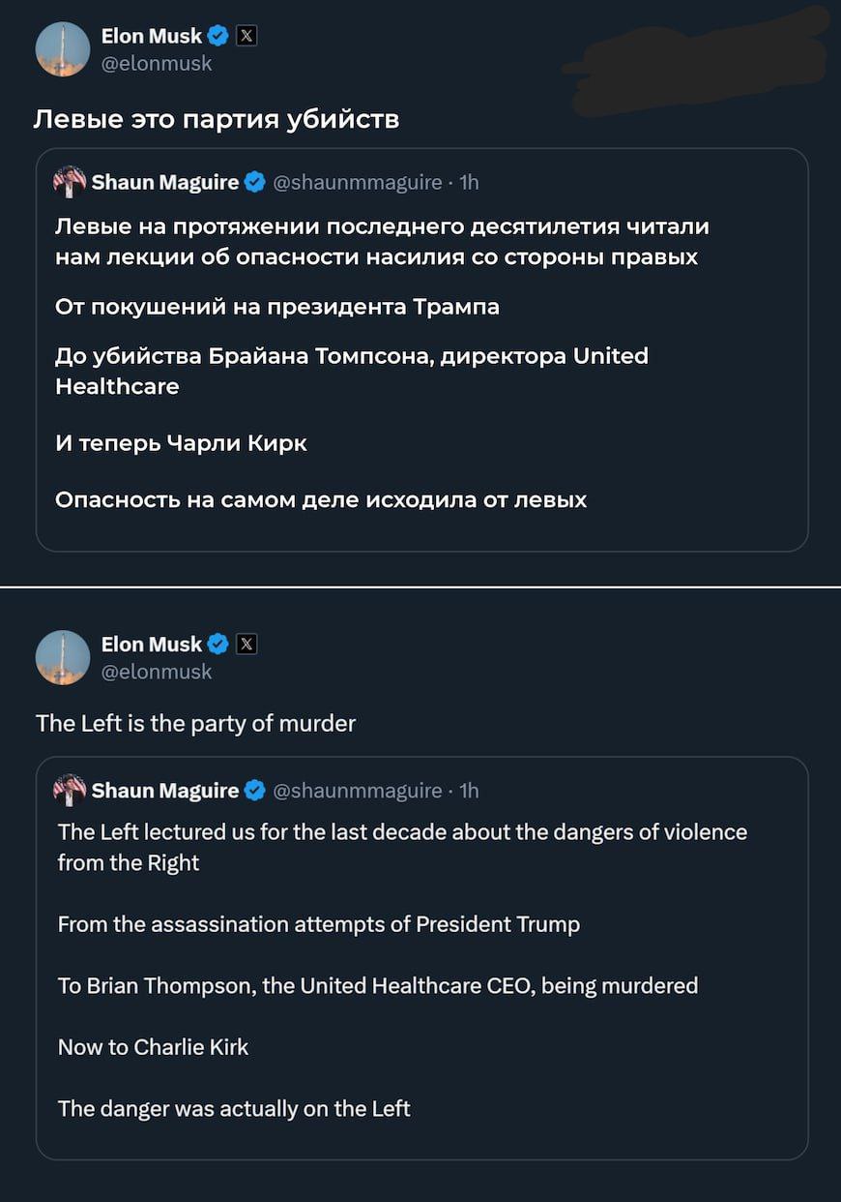841x1202 pixels.
Task: Open the @shaunmmaguire handle in the Russian quote
Action: (358, 182)
